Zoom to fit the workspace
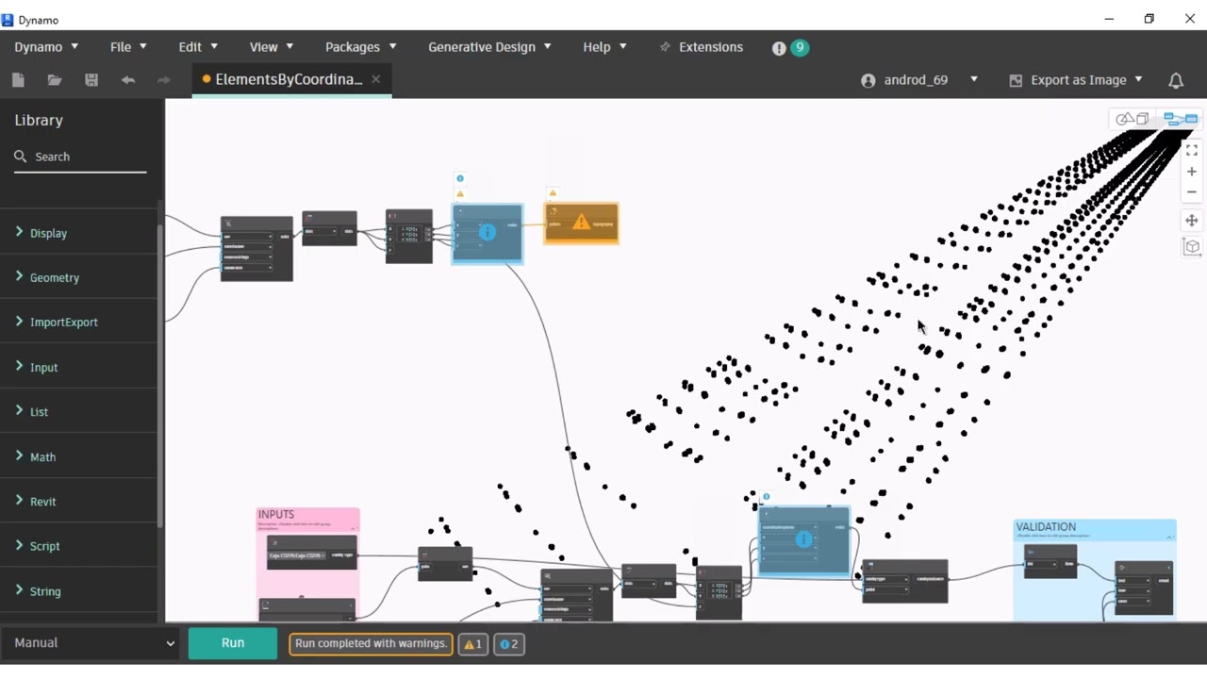The width and height of the screenshot is (1207, 679). 1192,150
